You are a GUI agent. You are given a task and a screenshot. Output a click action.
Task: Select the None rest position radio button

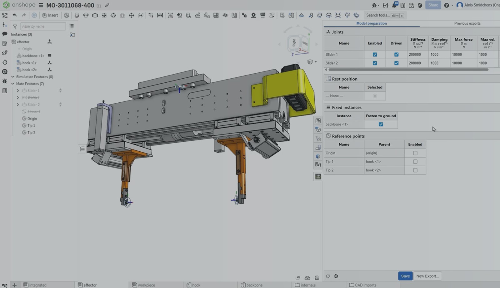(x=375, y=96)
